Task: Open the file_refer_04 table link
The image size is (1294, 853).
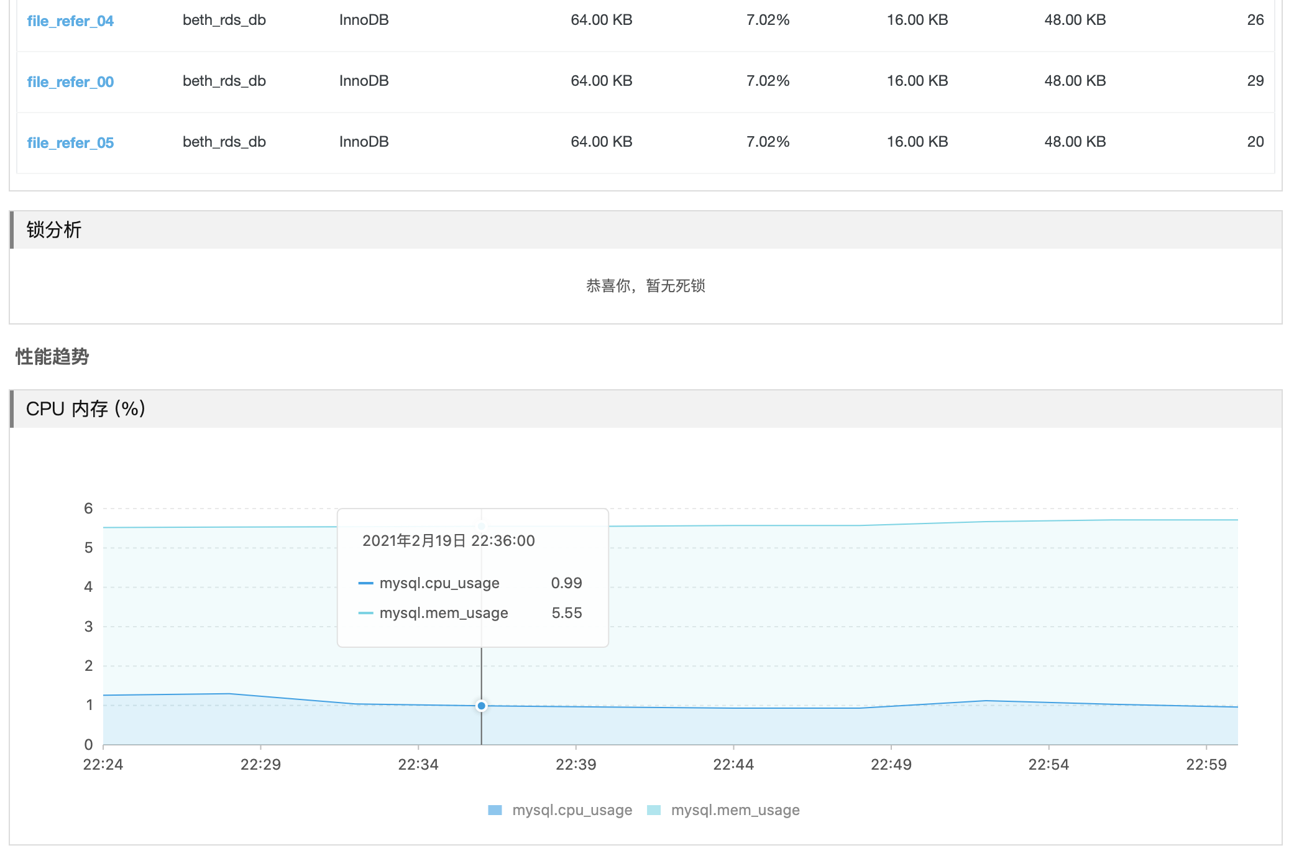Action: tap(70, 21)
